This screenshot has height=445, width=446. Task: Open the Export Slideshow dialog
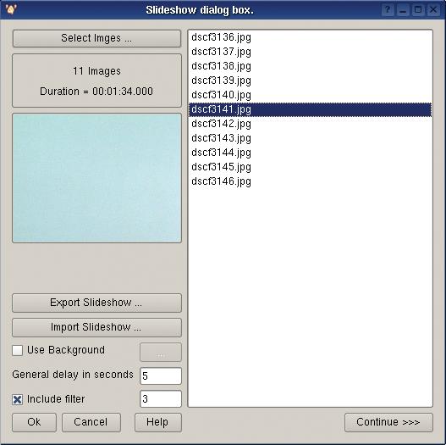96,303
